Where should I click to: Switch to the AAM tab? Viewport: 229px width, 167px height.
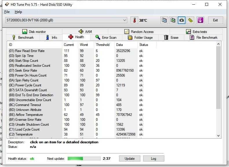[85, 31]
